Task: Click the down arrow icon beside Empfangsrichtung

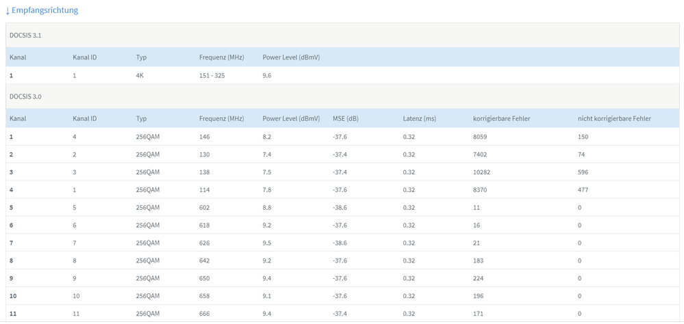Action: pos(8,11)
